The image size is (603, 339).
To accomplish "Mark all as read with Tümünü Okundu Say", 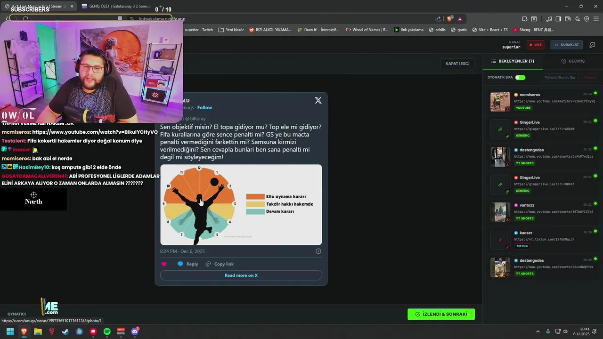I will coord(560,77).
